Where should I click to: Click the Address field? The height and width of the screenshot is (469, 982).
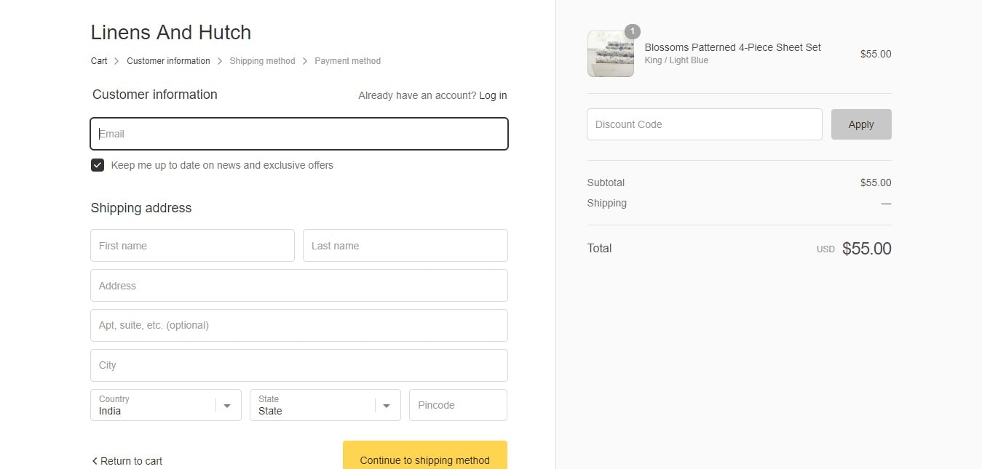(x=299, y=286)
